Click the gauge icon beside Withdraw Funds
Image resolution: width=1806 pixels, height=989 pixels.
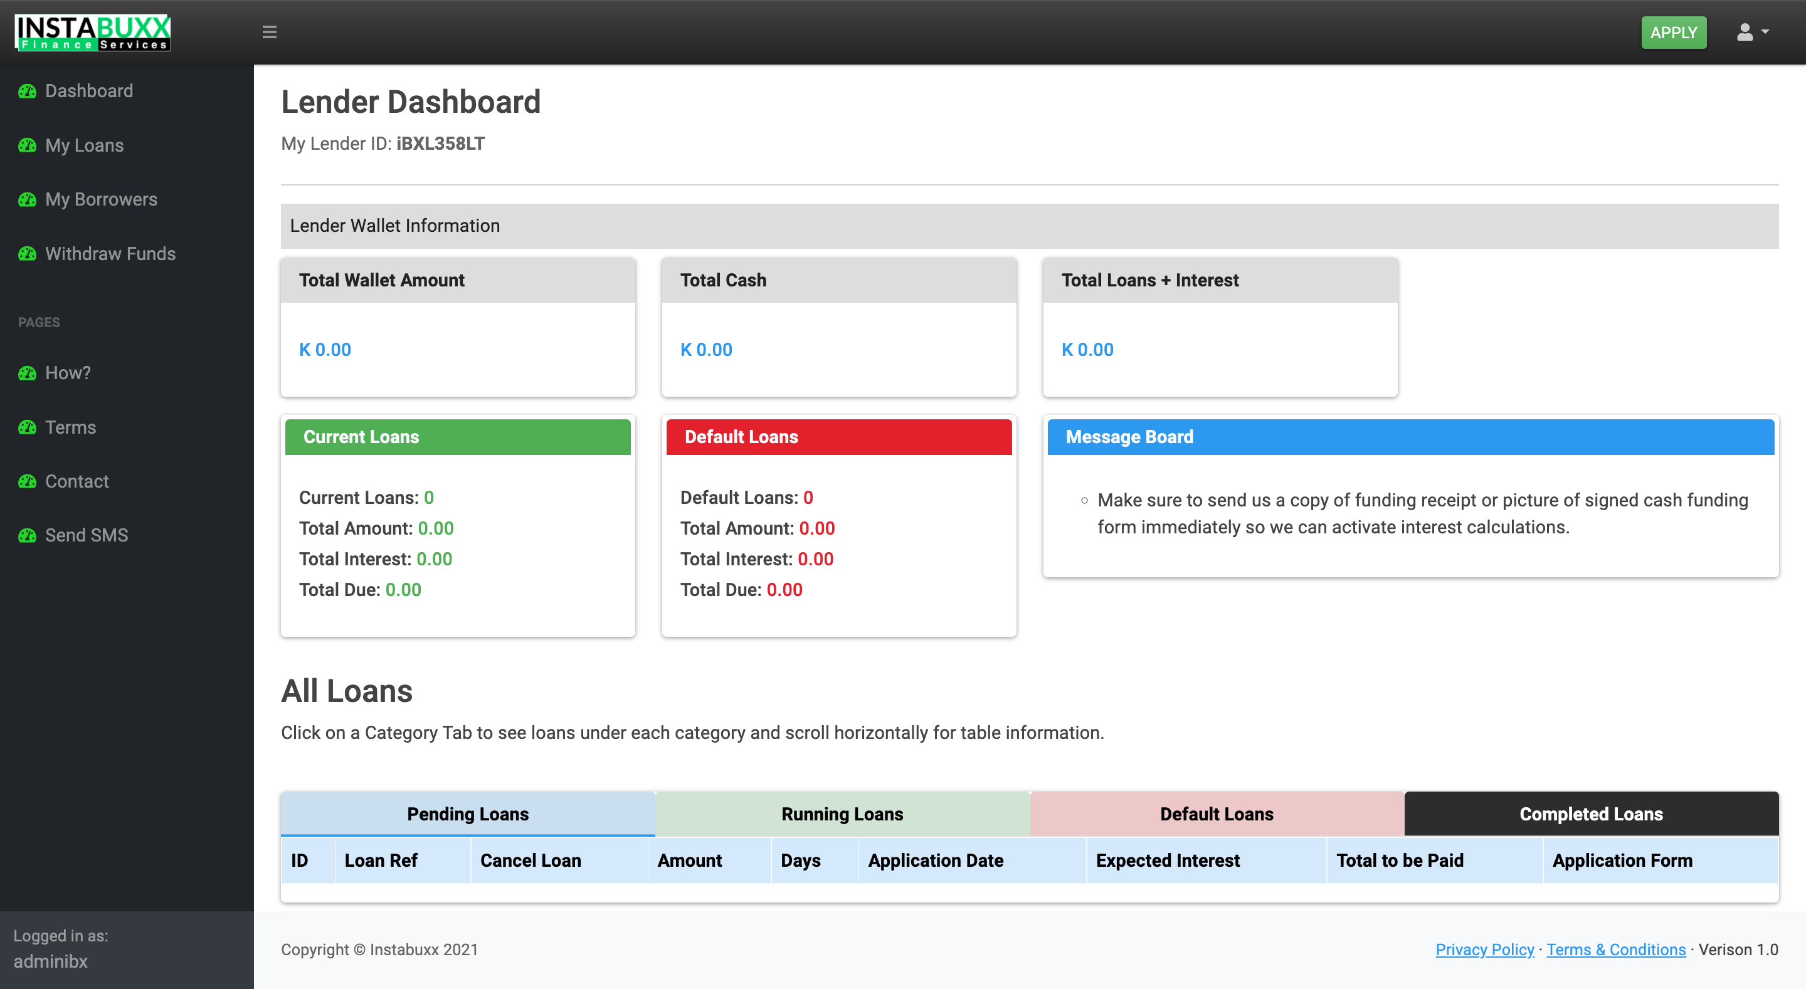tap(28, 254)
